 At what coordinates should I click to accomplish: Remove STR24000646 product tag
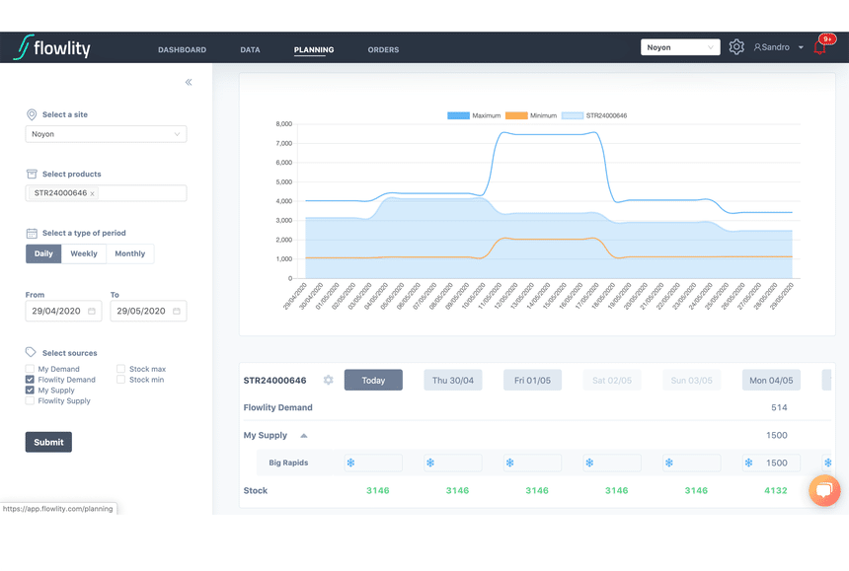pyautogui.click(x=92, y=193)
